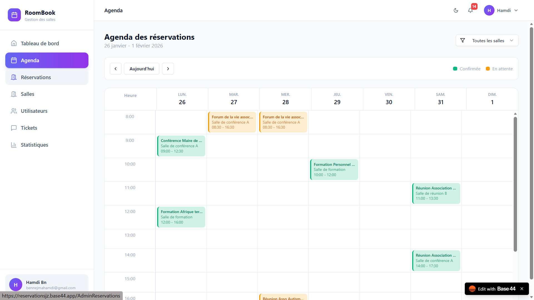Go to the next week arrow
The image size is (534, 300).
point(168,69)
